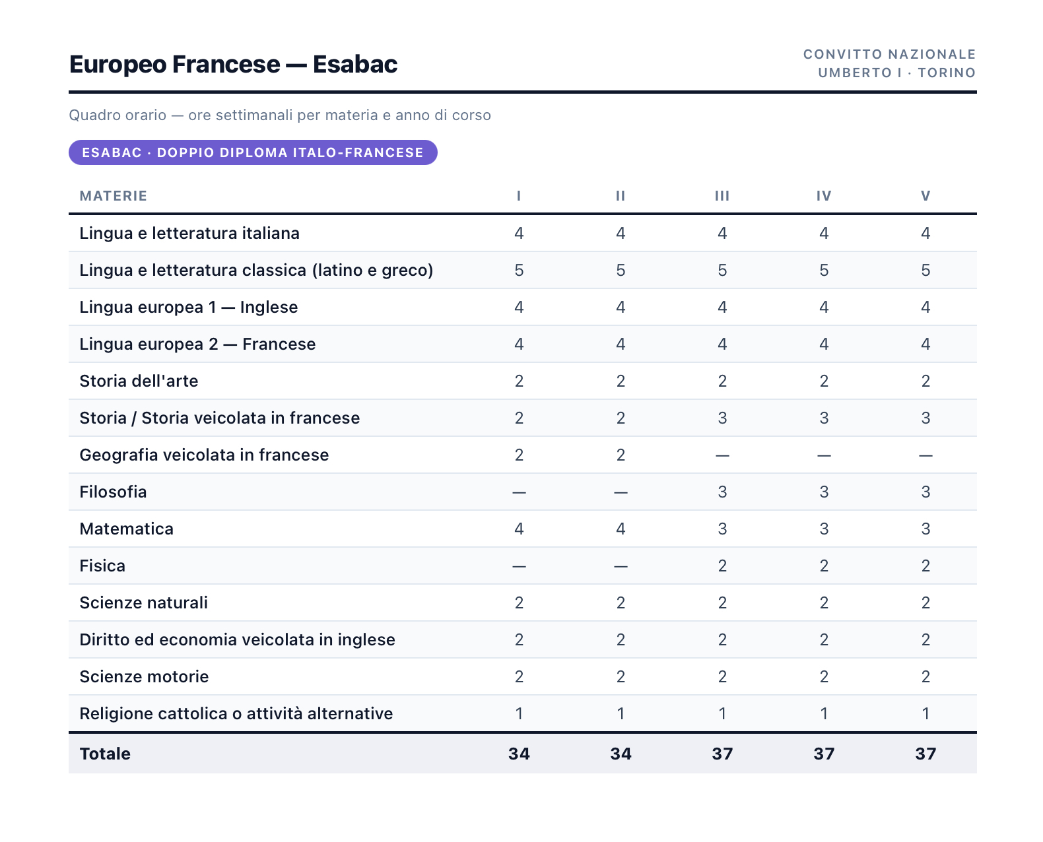This screenshot has width=1043, height=842.
Task: Click the 'Totale' row label
Action: pyautogui.click(x=105, y=754)
